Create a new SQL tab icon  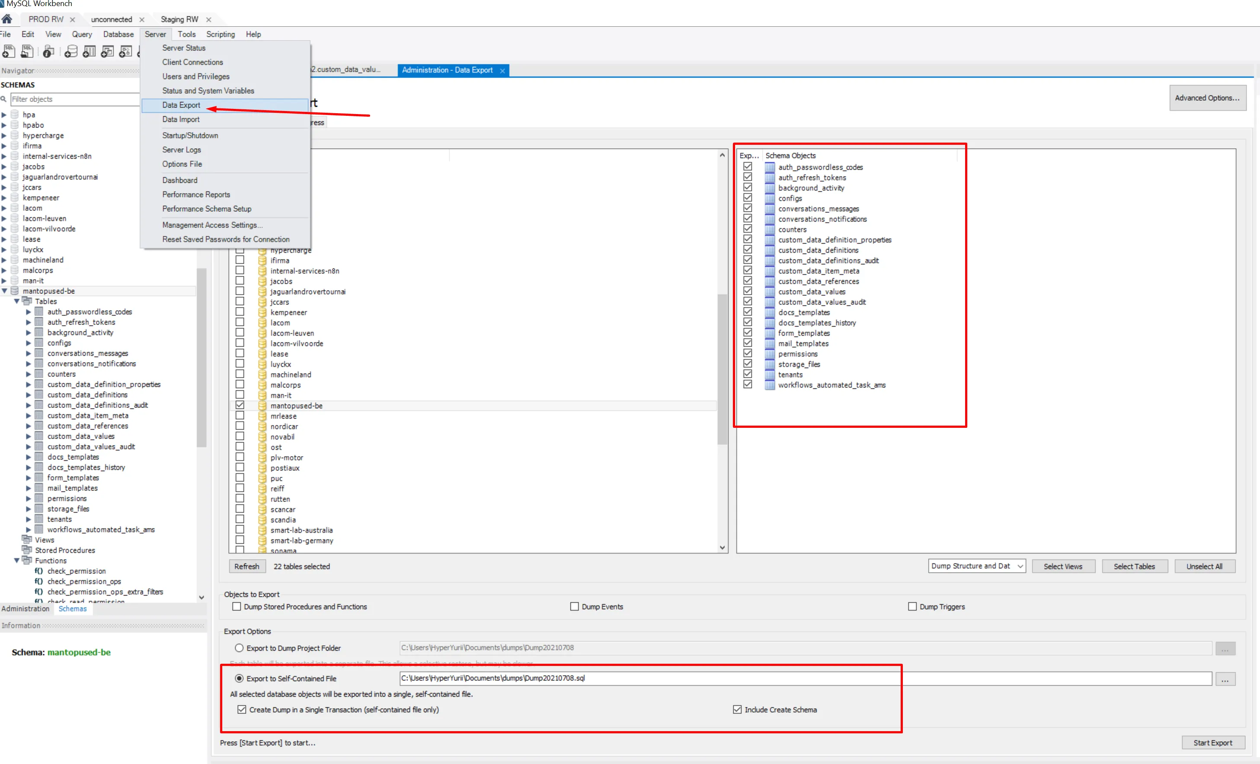point(9,51)
